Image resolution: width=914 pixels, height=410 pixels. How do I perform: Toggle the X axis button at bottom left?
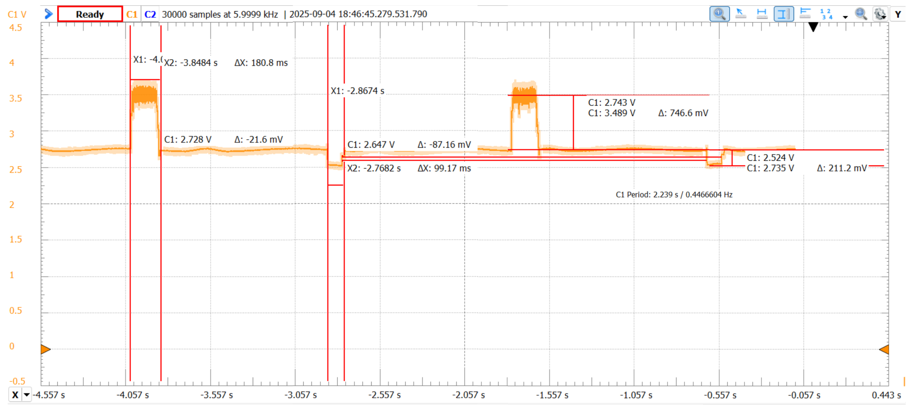pyautogui.click(x=15, y=395)
